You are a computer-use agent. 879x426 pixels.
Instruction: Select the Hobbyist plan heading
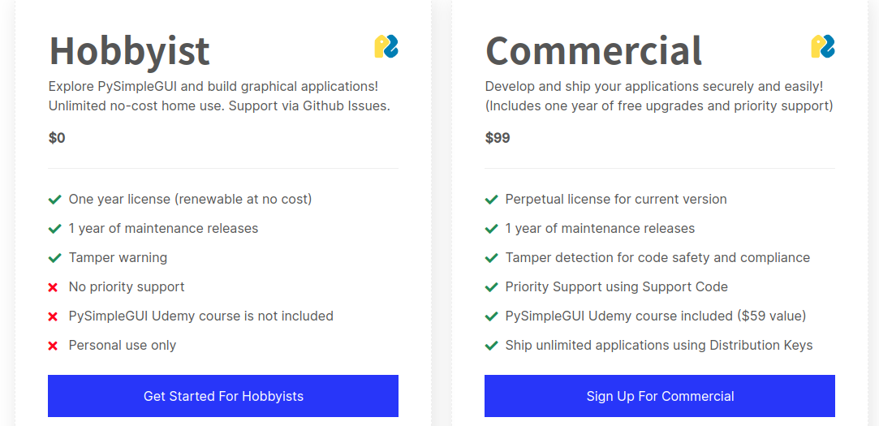tap(130, 51)
